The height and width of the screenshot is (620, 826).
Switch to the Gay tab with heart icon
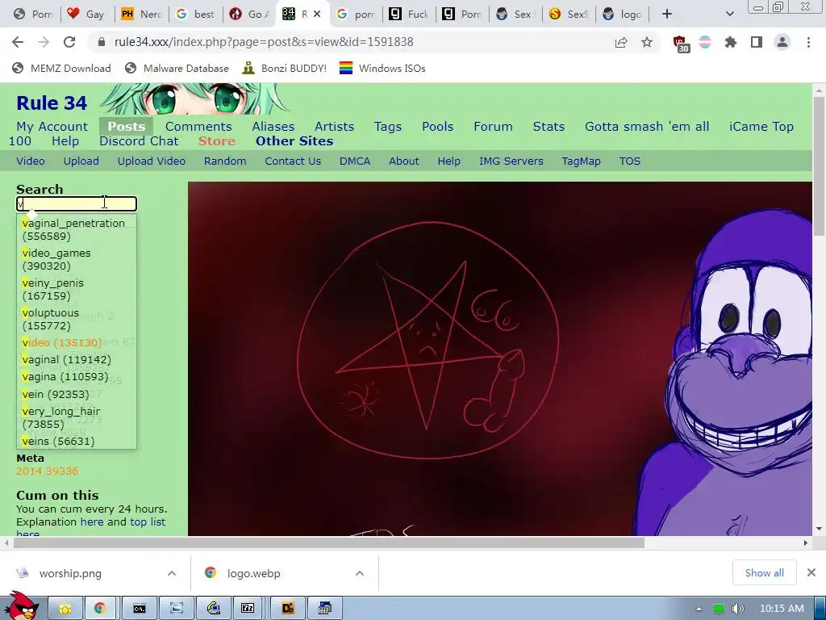click(87, 15)
